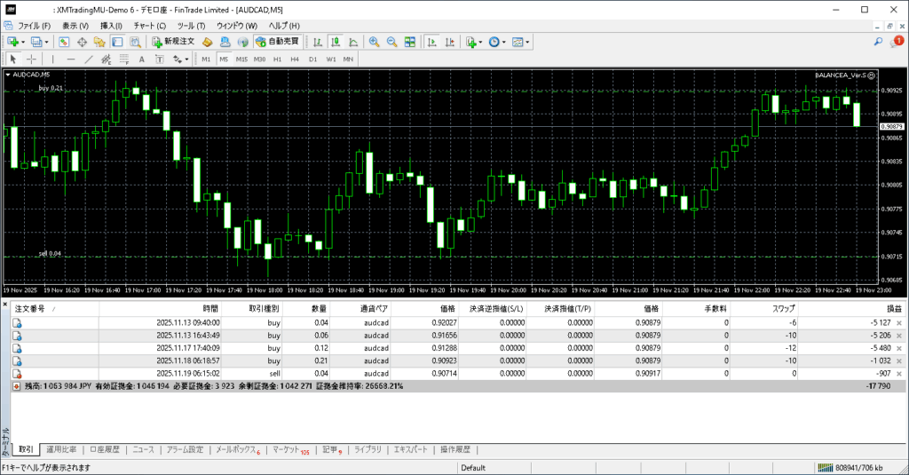Image resolution: width=909 pixels, height=475 pixels.
Task: Click the 新規注文 (New Order) button
Action: tap(172, 42)
